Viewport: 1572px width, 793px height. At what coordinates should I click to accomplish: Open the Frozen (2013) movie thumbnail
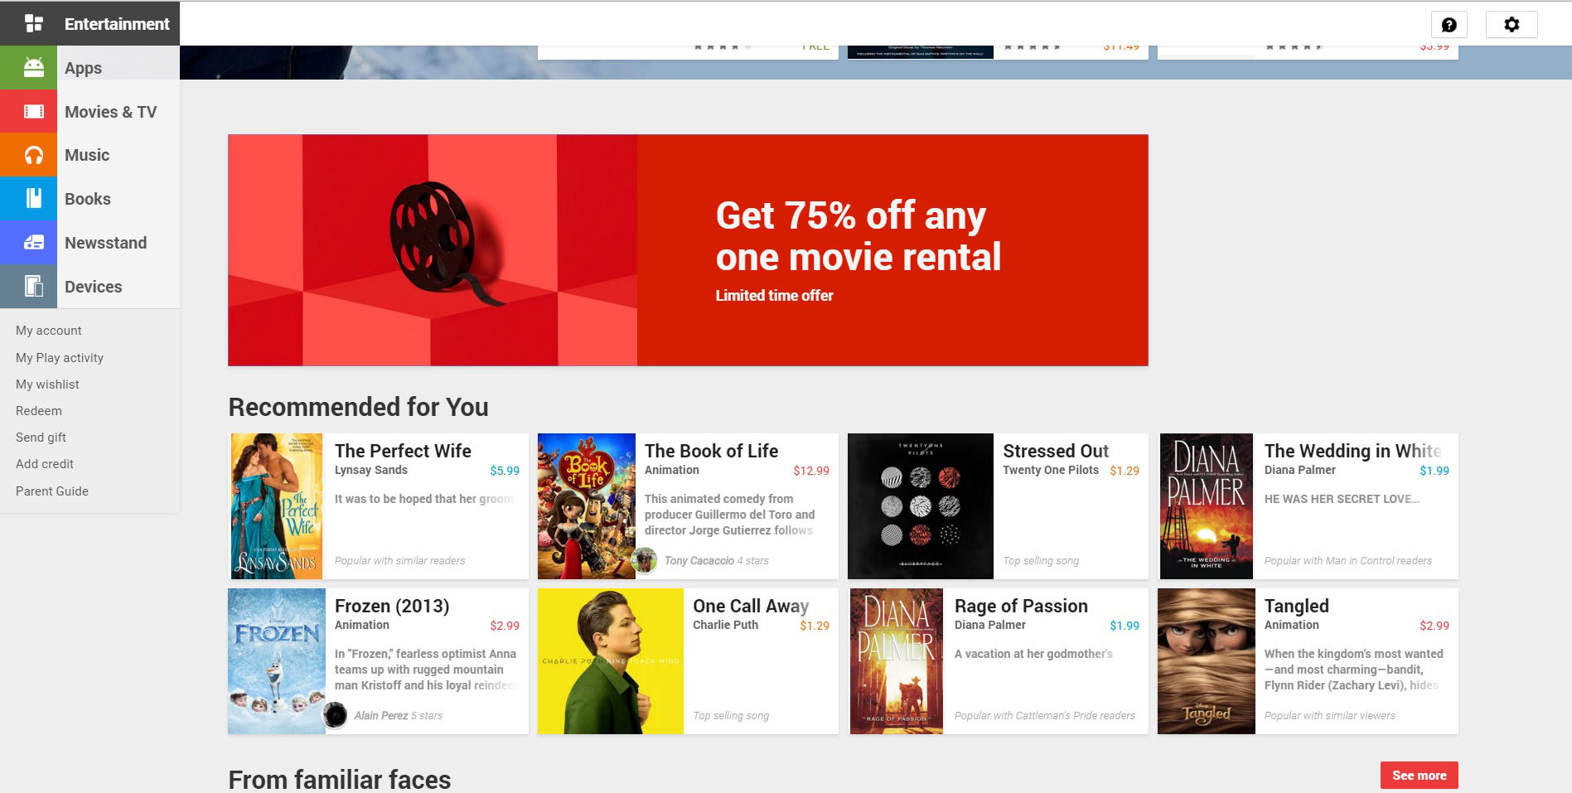point(277,661)
